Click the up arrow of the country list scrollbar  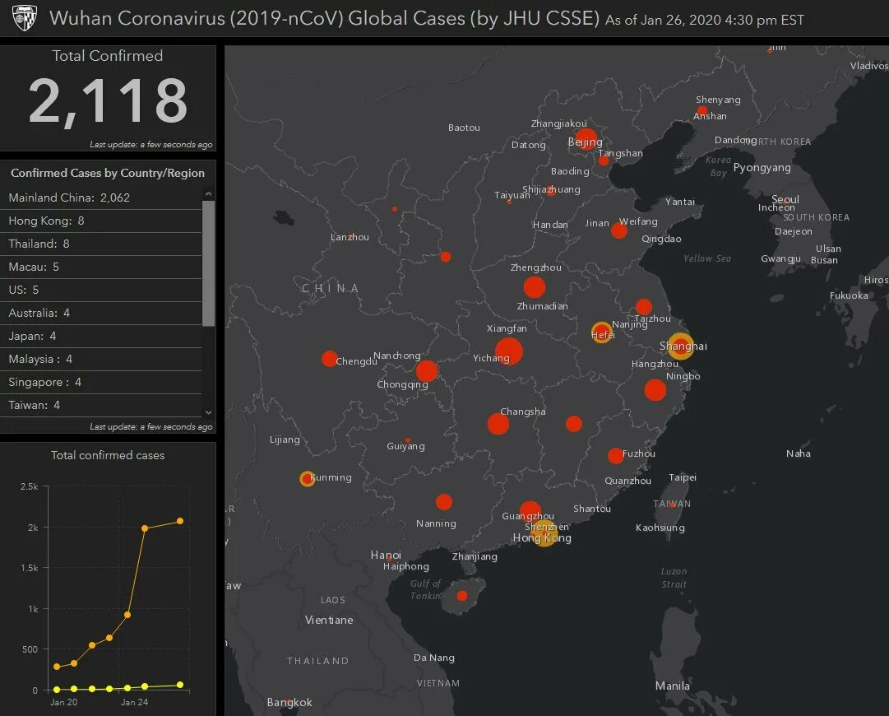click(x=209, y=193)
